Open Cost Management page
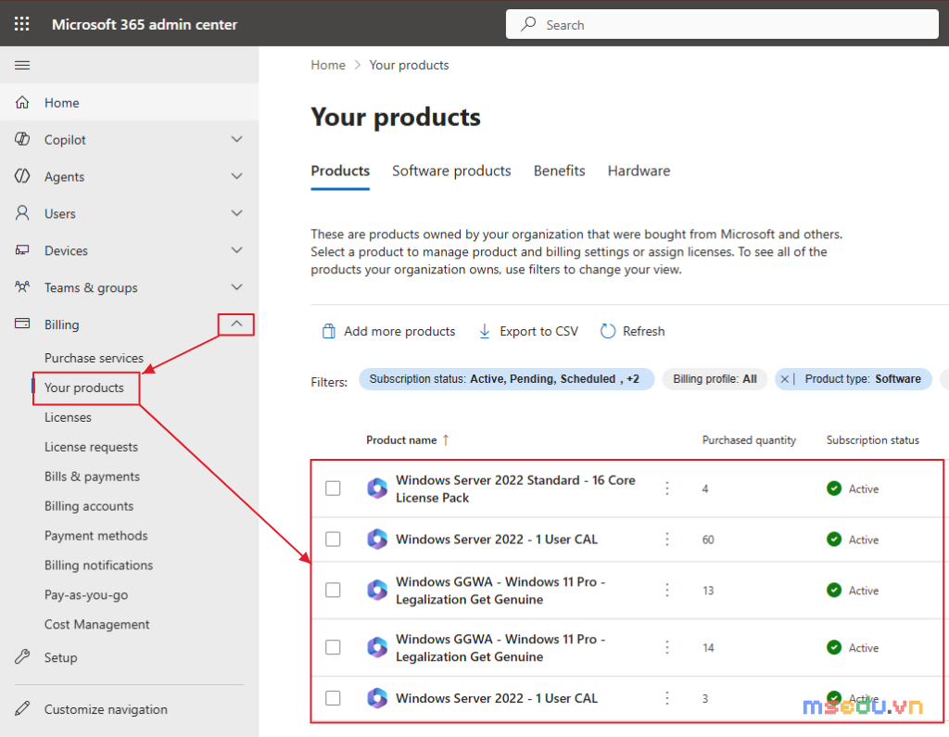949x737 pixels. 96,624
